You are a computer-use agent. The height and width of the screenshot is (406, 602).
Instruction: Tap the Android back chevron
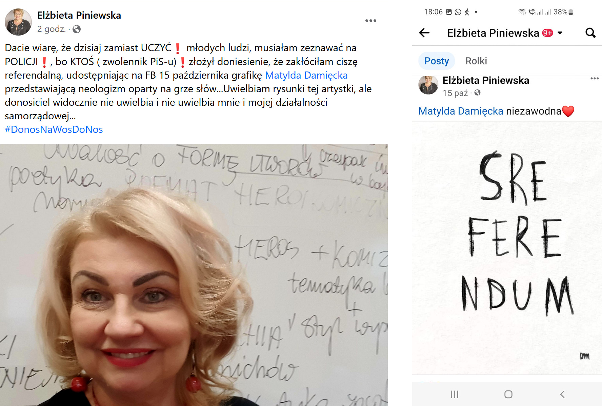click(562, 394)
